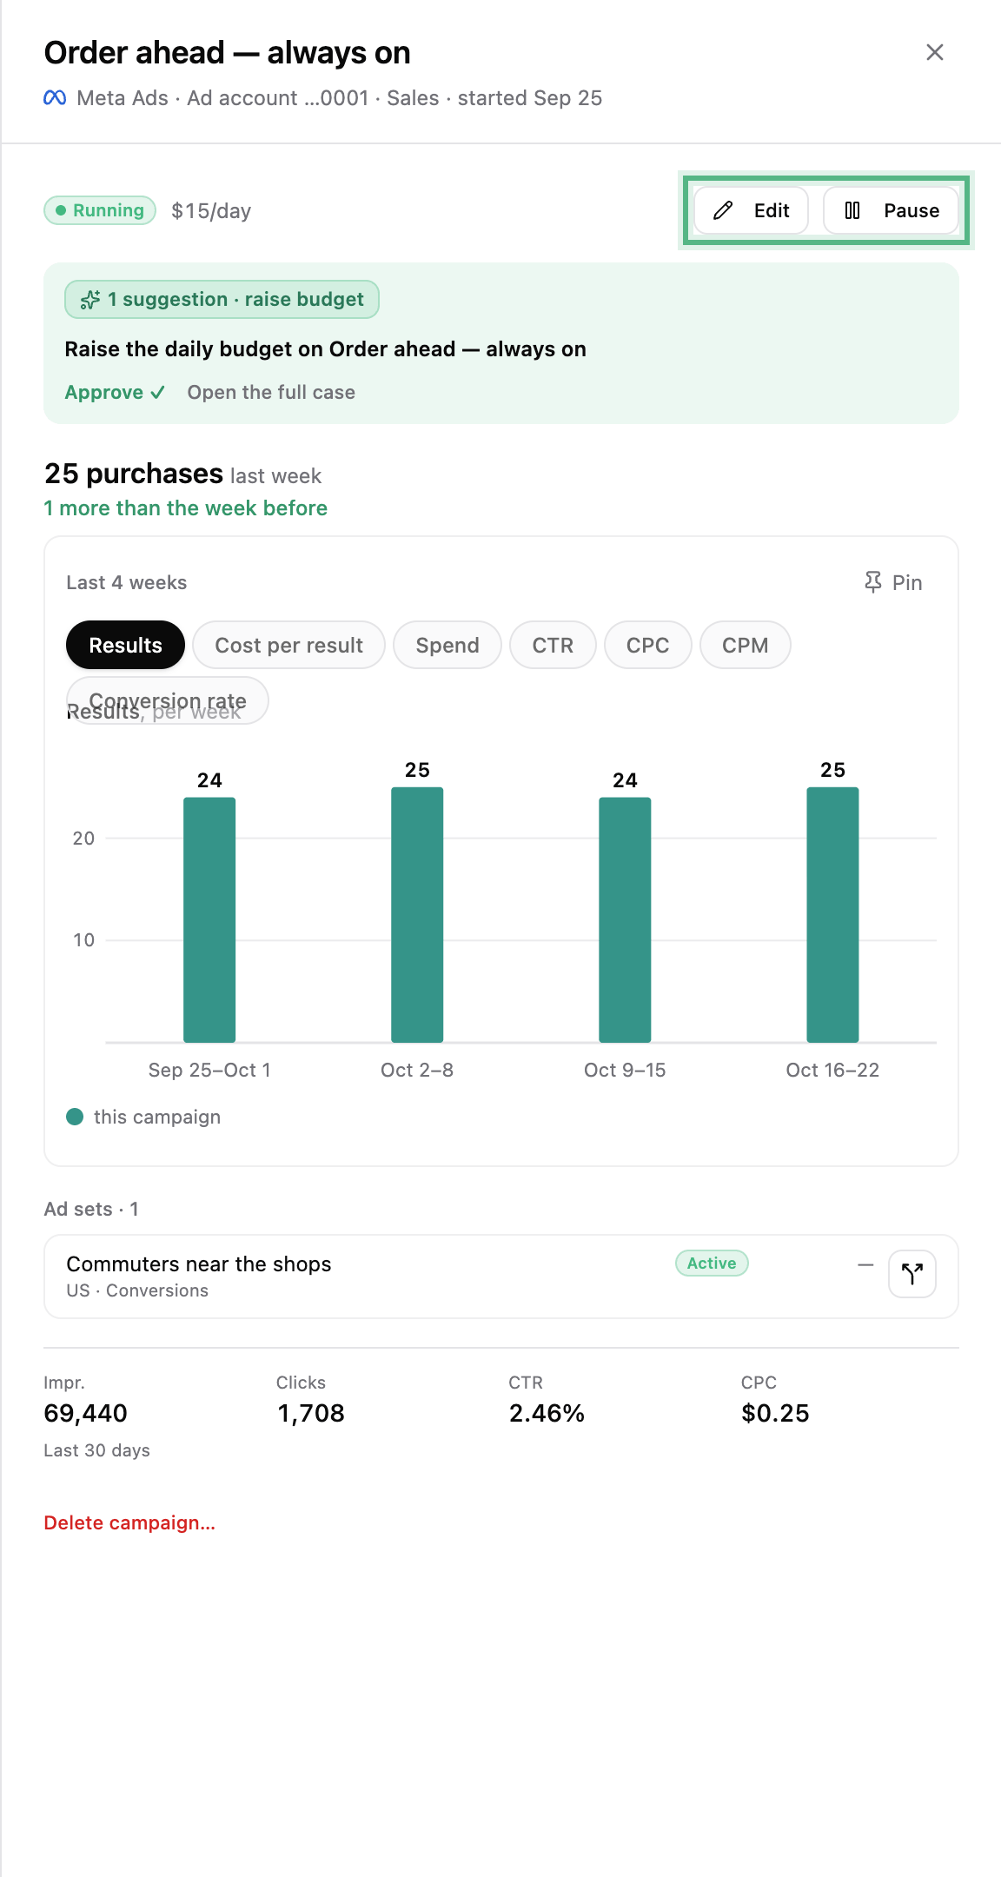This screenshot has width=1001, height=1877.
Task: Switch chart to Cost per result
Action: tap(288, 645)
